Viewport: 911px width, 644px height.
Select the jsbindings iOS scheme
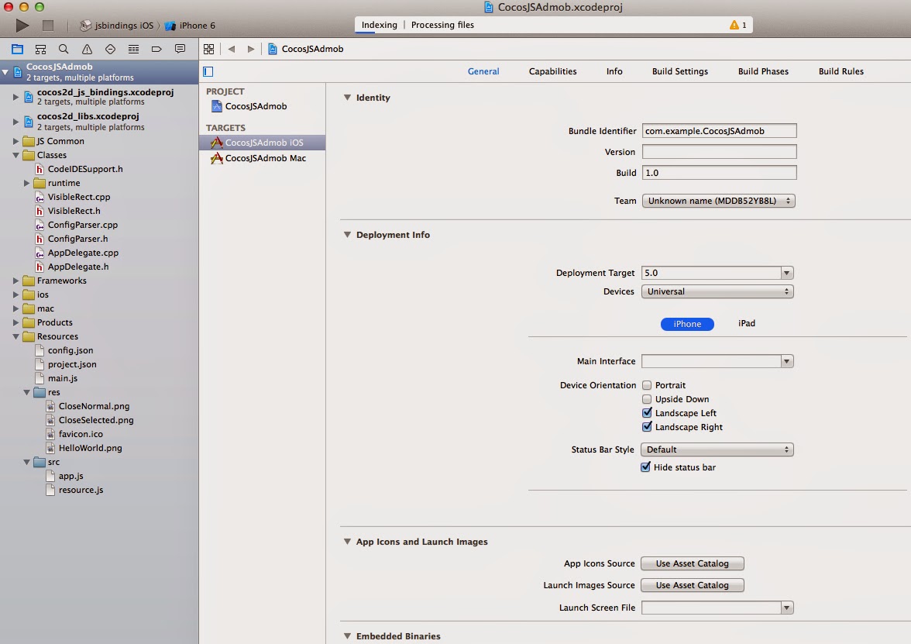point(117,26)
